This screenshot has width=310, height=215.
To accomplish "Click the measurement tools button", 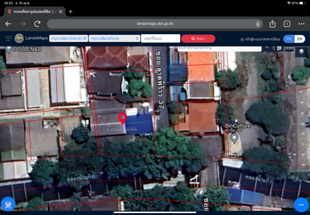I will 8,205.
